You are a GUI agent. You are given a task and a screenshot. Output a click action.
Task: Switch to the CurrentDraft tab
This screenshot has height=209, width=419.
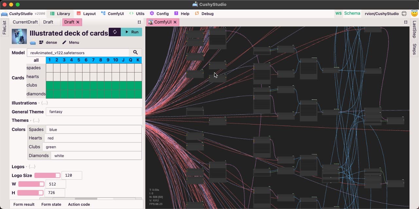tap(25, 22)
